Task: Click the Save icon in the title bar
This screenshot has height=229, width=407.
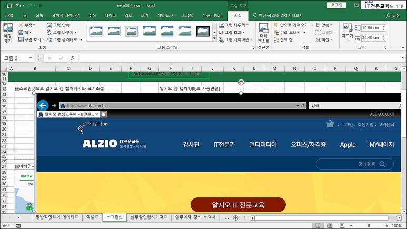Action: [x=9, y=5]
